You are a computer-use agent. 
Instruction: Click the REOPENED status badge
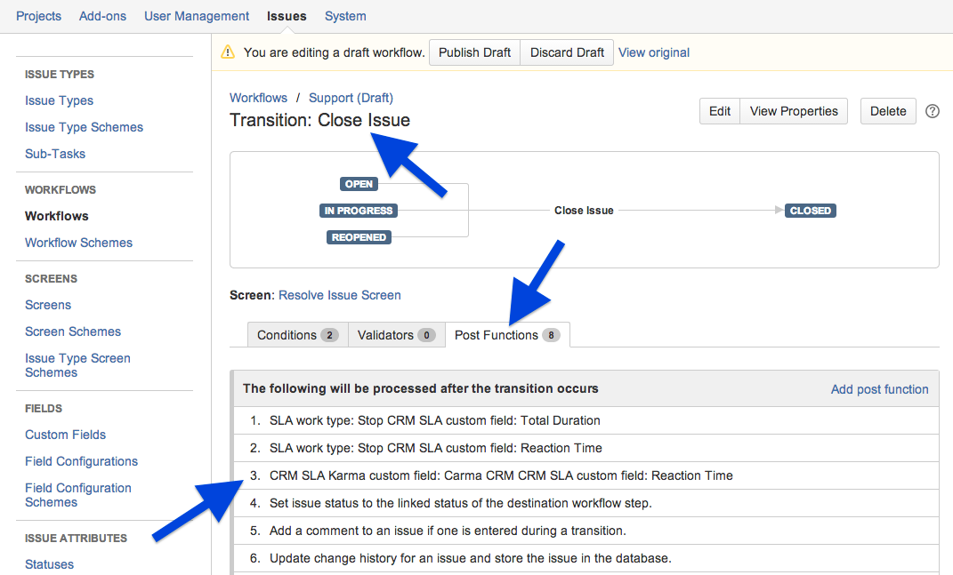tap(359, 237)
